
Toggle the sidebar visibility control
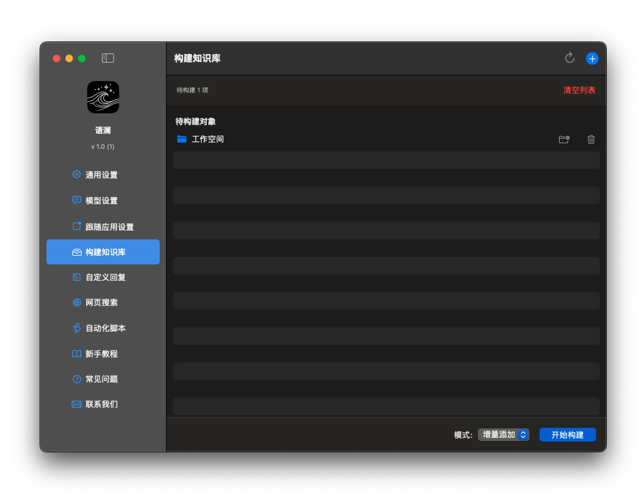coord(108,58)
